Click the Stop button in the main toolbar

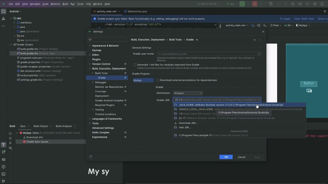coord(255,4)
